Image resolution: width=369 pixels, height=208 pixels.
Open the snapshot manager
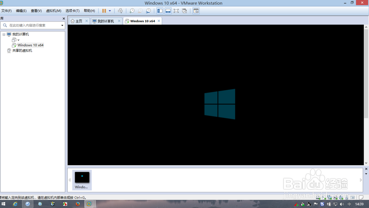(148, 11)
